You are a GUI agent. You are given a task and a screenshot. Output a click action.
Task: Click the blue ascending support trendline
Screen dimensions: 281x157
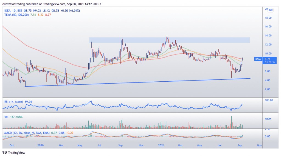pyautogui.click(x=138, y=82)
